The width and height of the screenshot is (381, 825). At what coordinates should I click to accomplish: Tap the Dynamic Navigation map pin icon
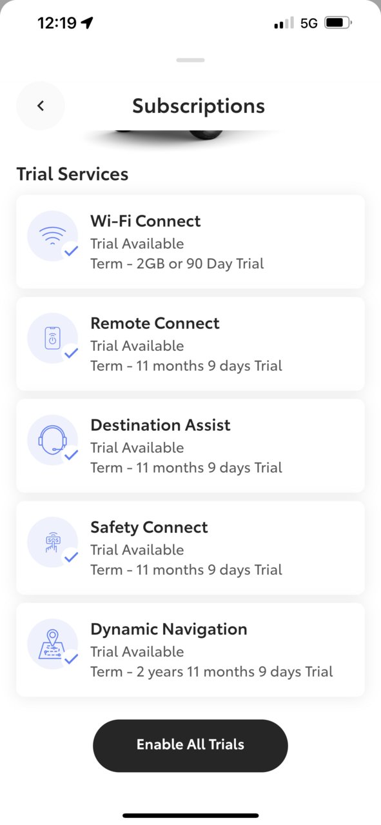[x=52, y=644]
